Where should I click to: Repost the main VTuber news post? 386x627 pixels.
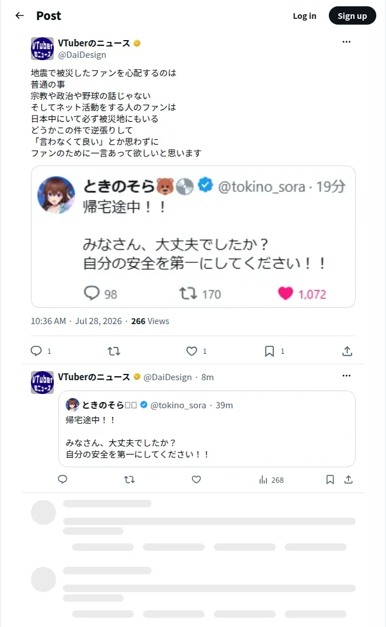(114, 351)
